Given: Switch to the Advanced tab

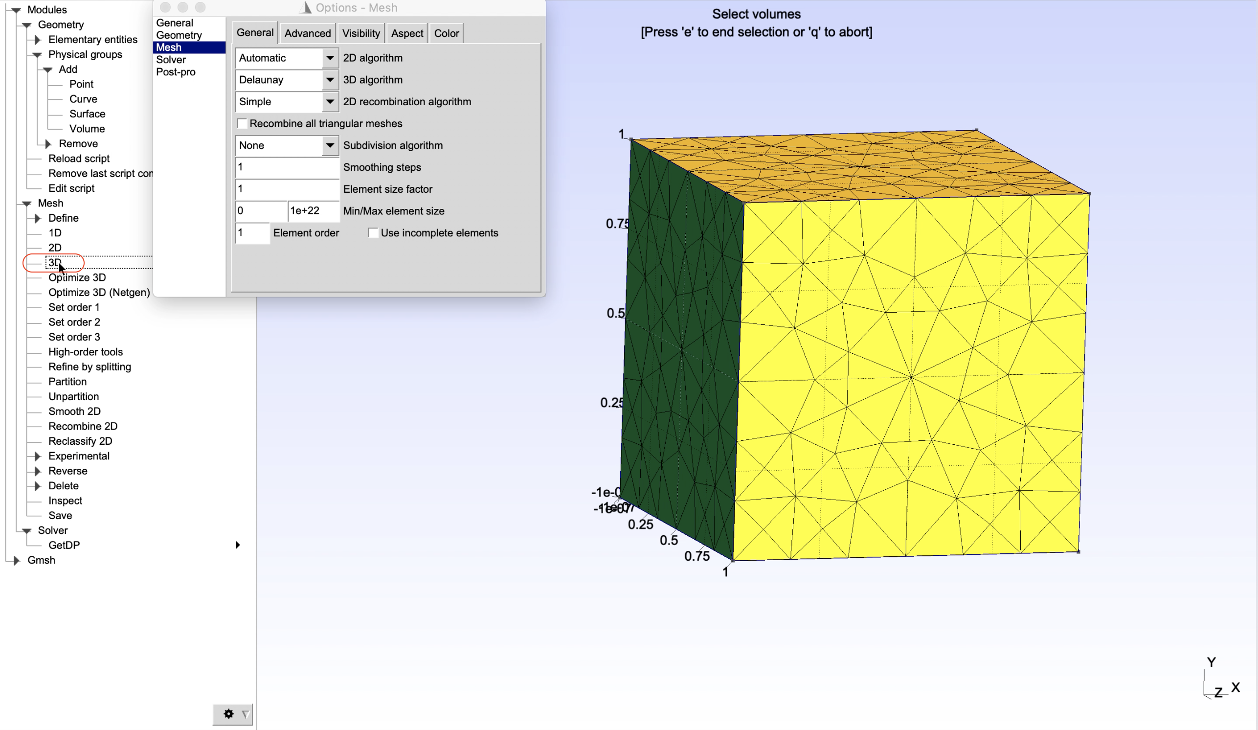Looking at the screenshot, I should coord(308,33).
